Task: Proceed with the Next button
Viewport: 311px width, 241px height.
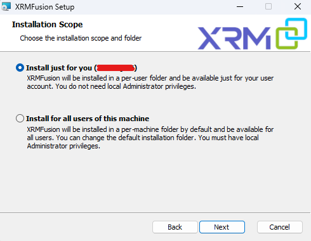Action: pyautogui.click(x=222, y=227)
